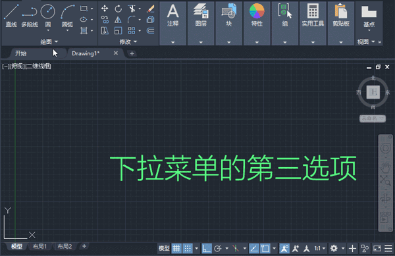Click the viewport controls [-] label
The width and height of the screenshot is (395, 256).
[5, 66]
